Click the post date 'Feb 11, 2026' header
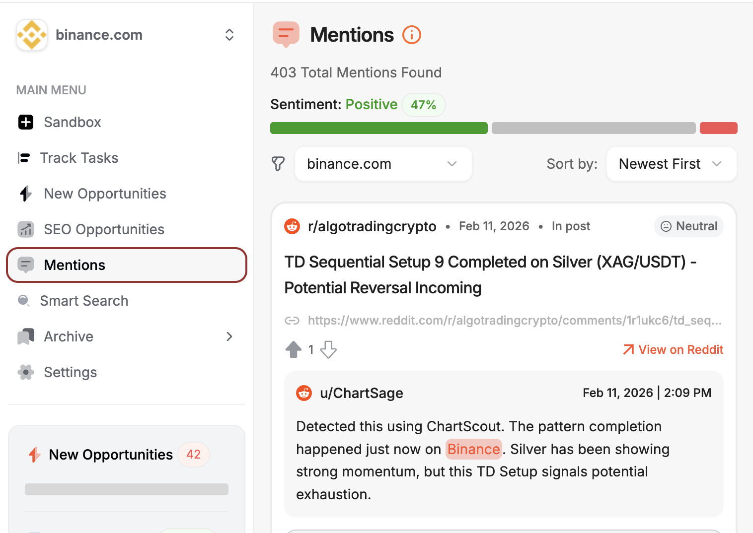 point(494,226)
